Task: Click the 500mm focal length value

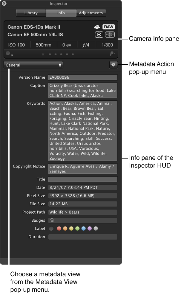Action: click(x=44, y=45)
